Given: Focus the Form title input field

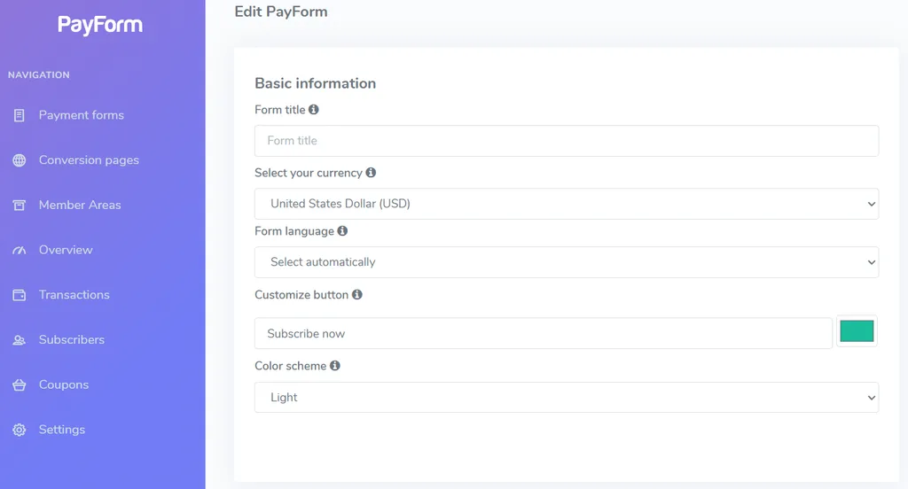Looking at the screenshot, I should 567,141.
